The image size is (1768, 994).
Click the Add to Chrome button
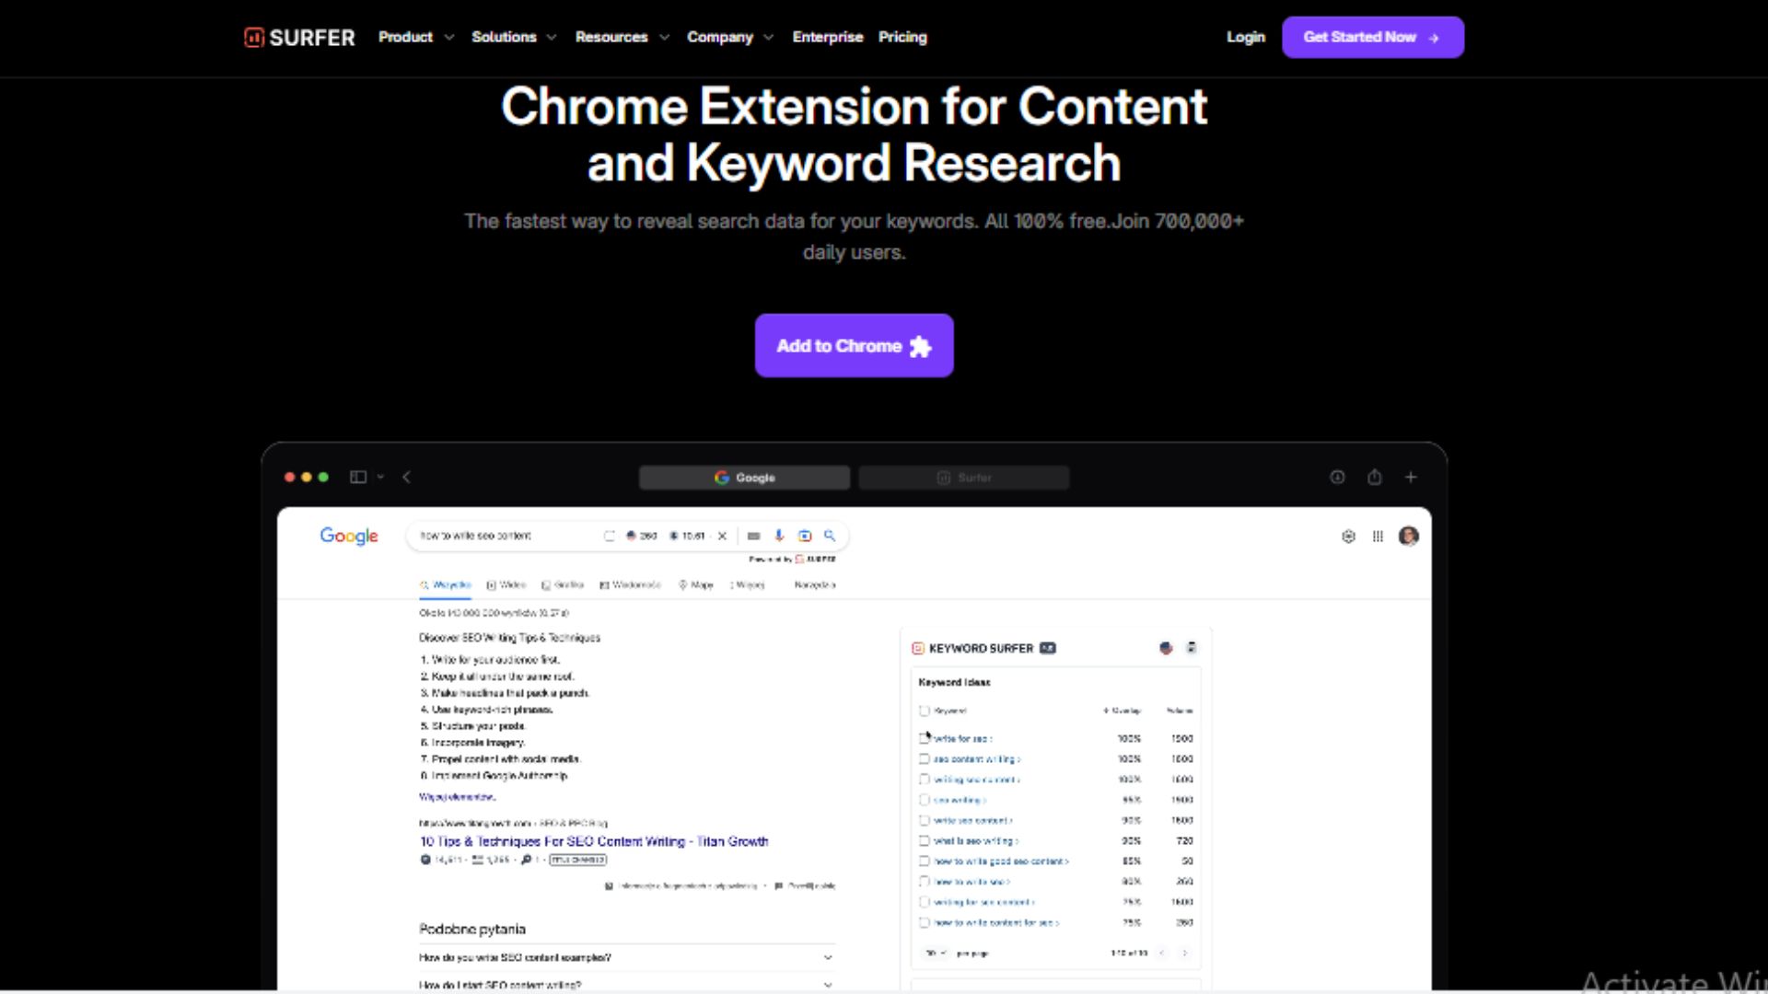(x=854, y=345)
